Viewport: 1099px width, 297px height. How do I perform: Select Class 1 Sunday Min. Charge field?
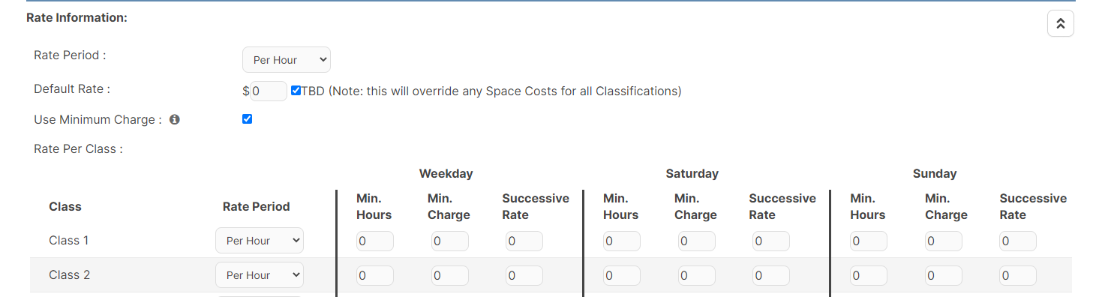(x=944, y=241)
